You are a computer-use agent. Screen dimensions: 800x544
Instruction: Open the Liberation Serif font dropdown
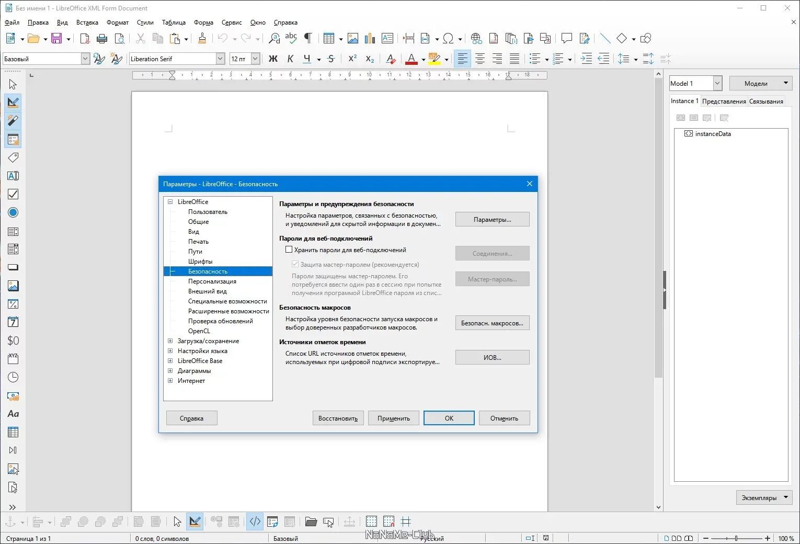pos(220,59)
